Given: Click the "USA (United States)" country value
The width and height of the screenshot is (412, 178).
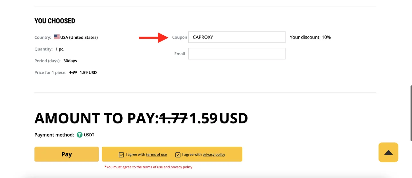Looking at the screenshot, I should click(79, 37).
